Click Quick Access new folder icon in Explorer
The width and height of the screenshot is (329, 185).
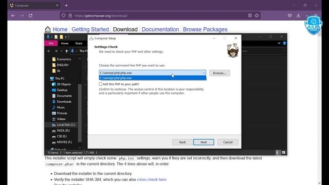coord(61,37)
